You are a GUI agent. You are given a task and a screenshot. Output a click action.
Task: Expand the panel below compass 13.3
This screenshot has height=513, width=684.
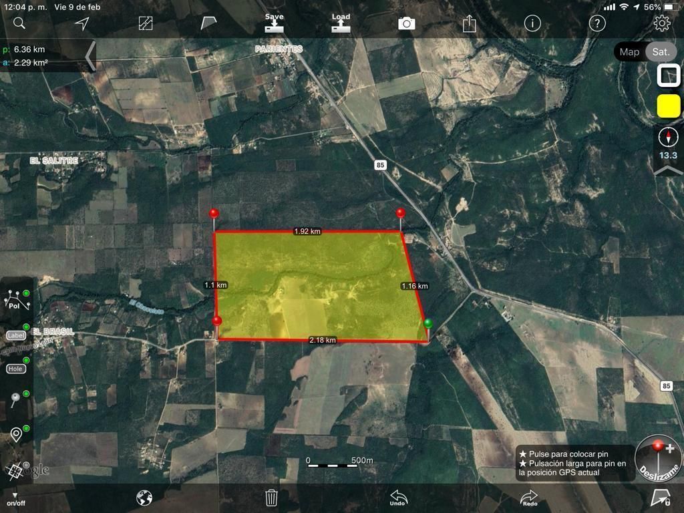click(x=668, y=170)
